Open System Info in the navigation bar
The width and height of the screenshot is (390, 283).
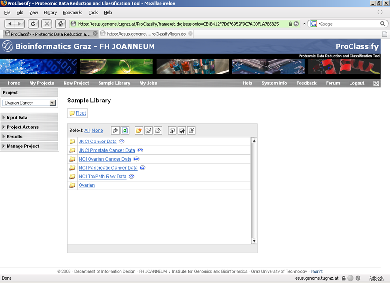(x=274, y=83)
